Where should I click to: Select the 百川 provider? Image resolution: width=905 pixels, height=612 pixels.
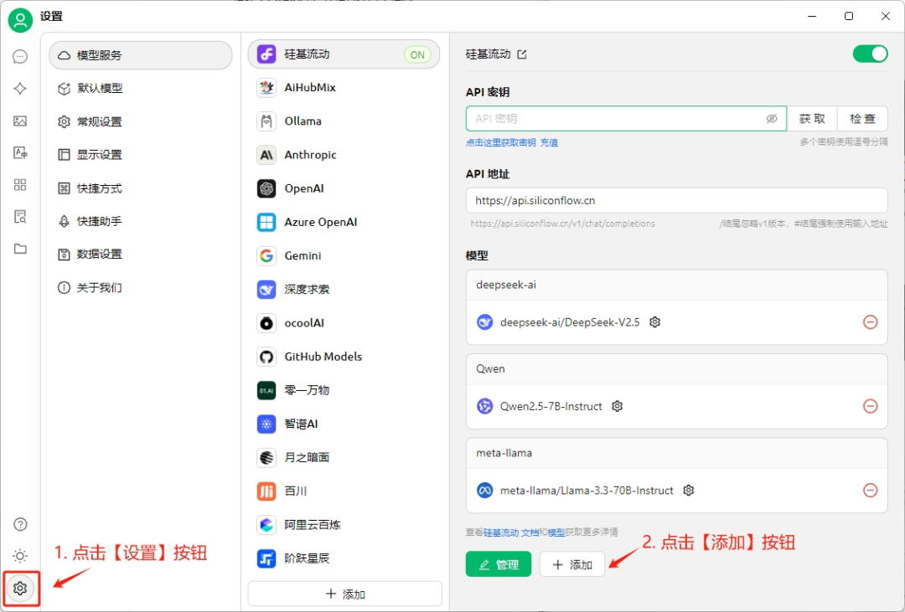point(344,491)
